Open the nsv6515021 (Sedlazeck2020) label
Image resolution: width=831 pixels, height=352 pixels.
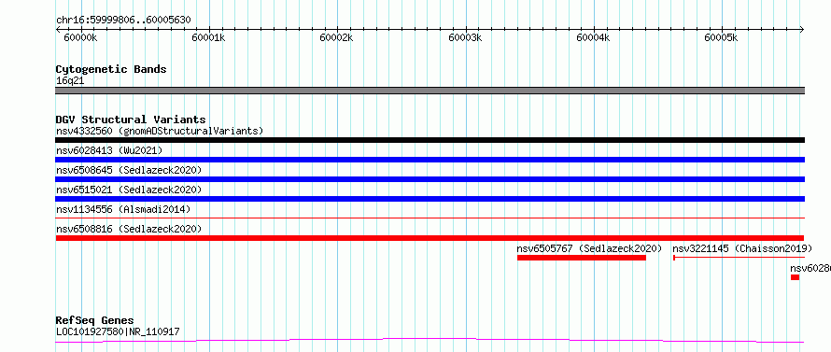[x=129, y=190]
